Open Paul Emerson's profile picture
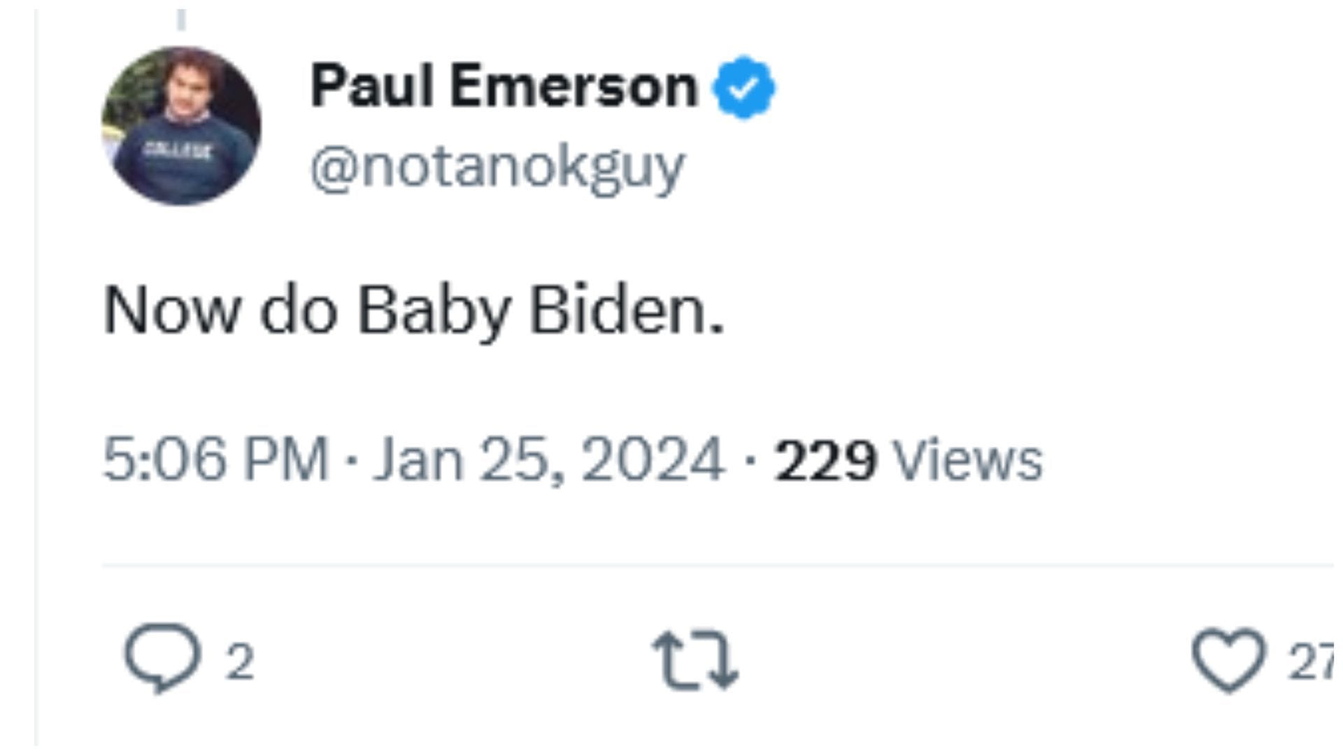 click(181, 126)
